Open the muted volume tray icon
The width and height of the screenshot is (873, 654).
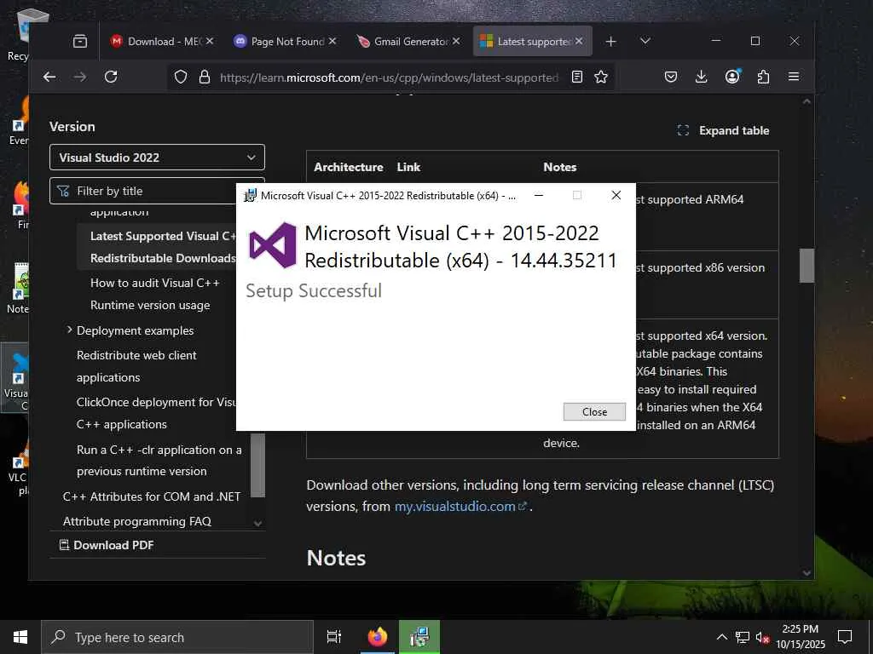tap(762, 637)
